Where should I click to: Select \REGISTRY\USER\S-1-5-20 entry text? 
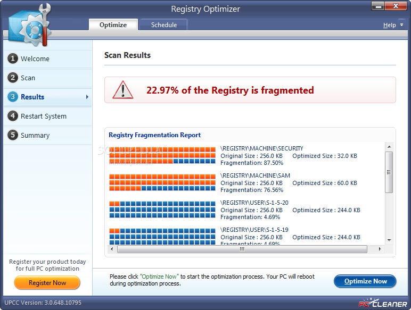[254, 203]
